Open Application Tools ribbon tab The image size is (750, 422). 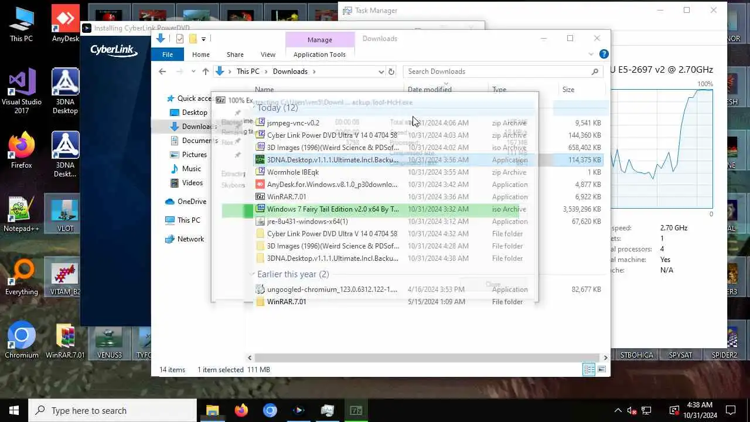(x=319, y=54)
